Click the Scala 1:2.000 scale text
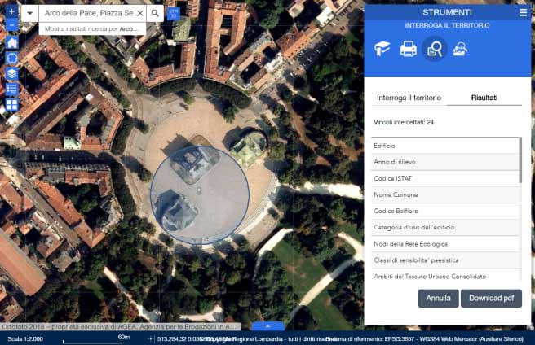 click(25, 338)
